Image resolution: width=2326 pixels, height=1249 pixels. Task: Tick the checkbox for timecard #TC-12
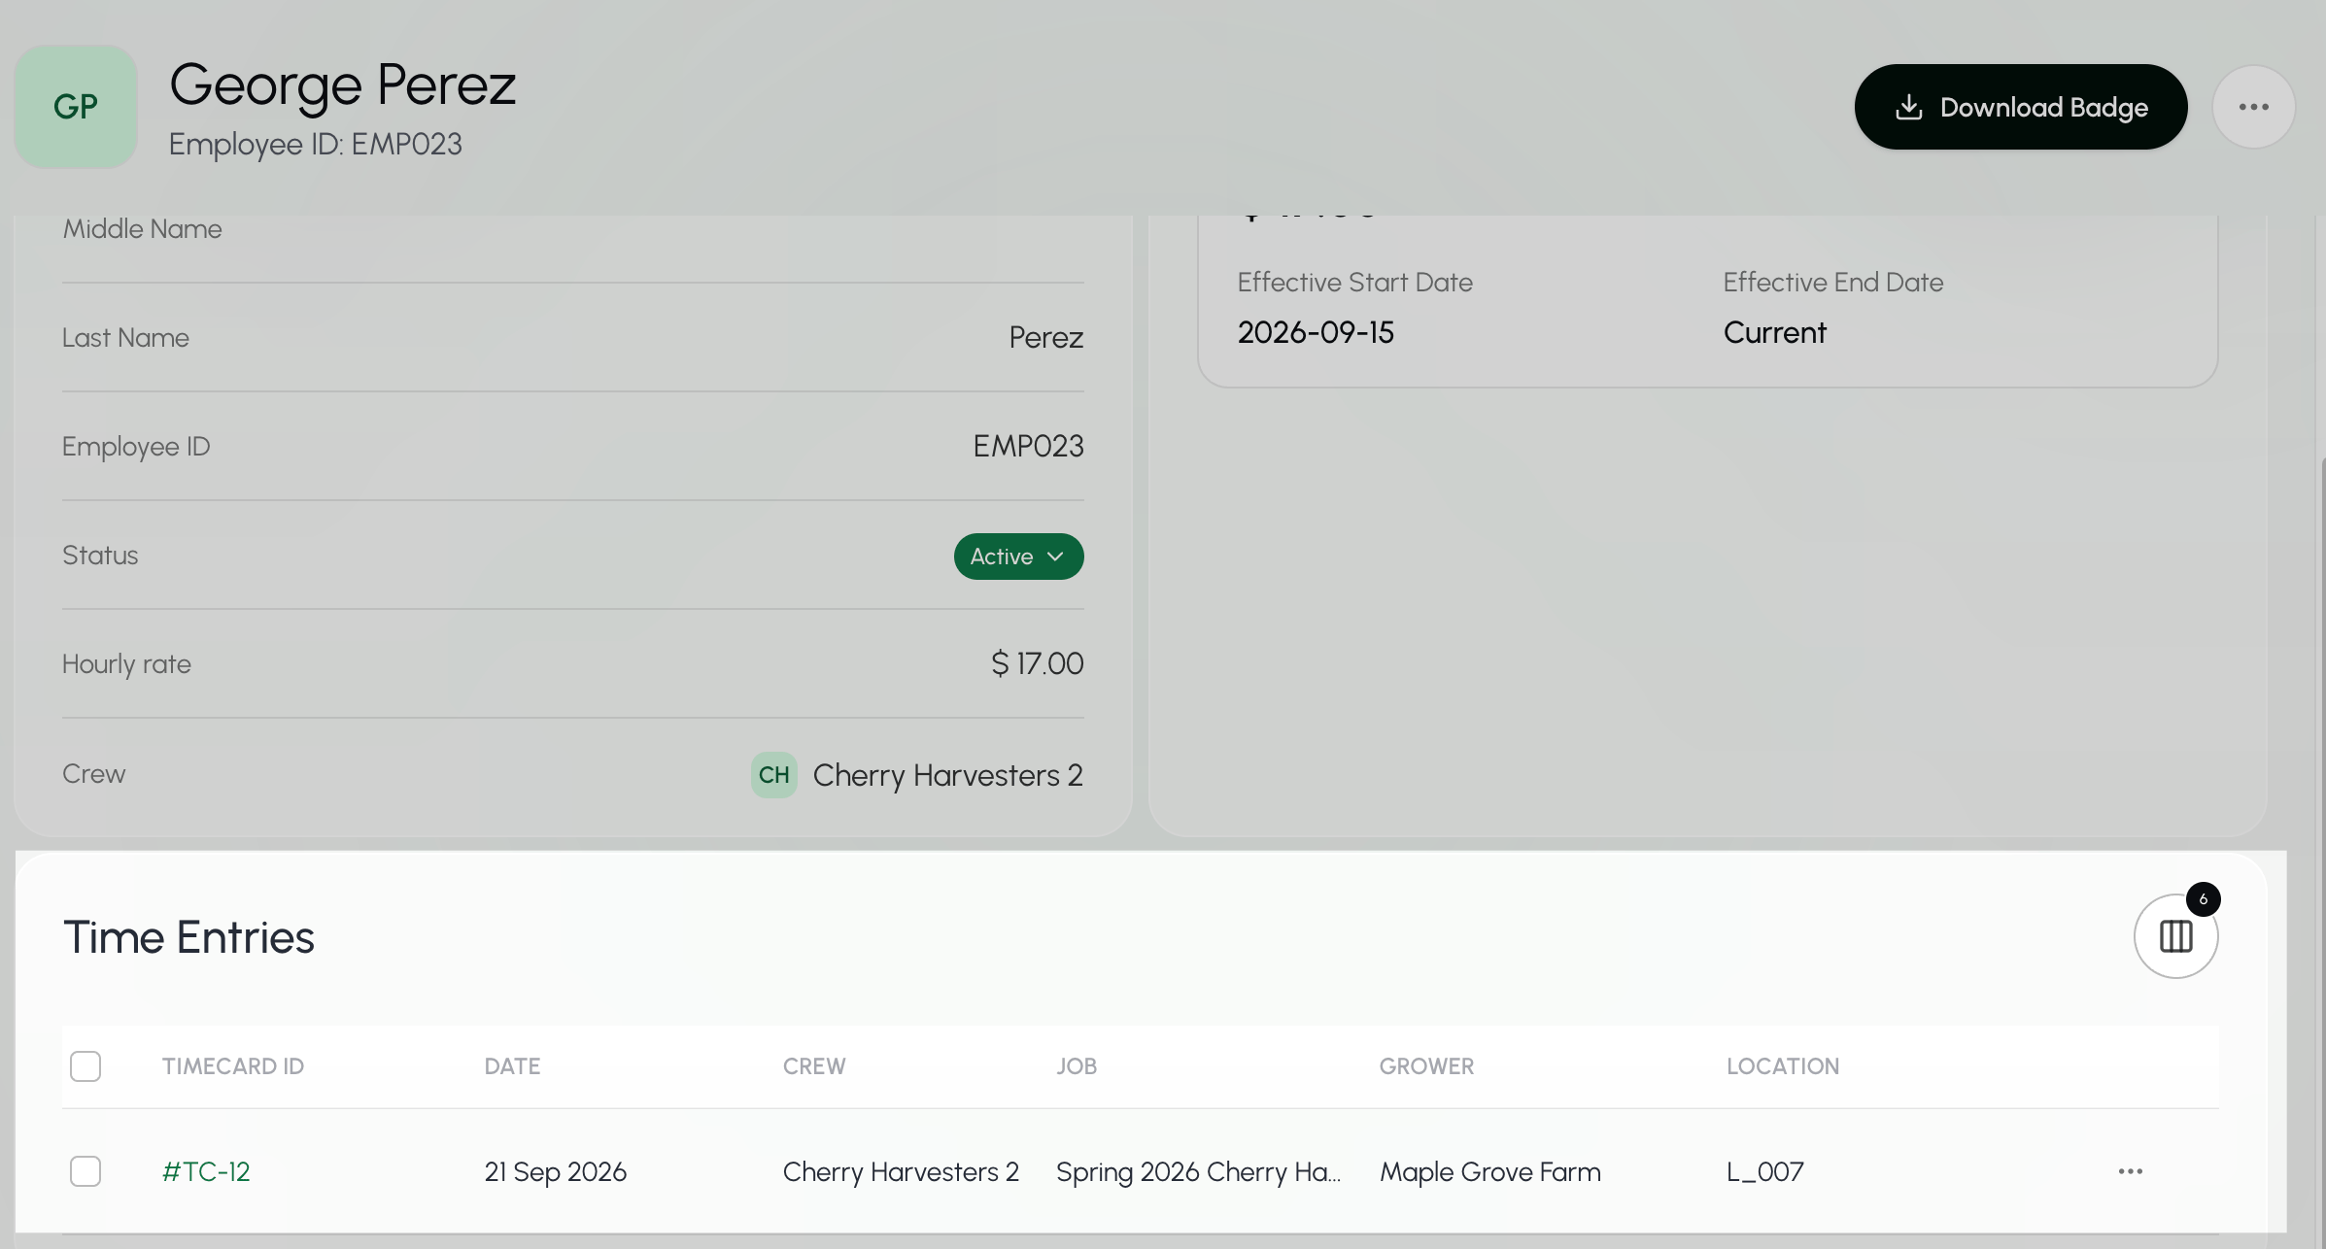point(86,1171)
